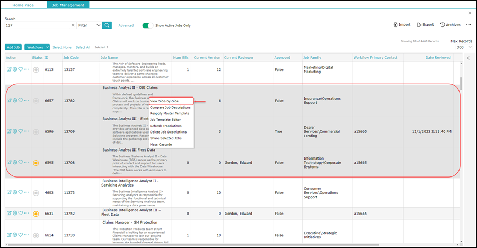Screen dimensions: 477x248
Task: Open the Archives icon
Action: coord(450,25)
